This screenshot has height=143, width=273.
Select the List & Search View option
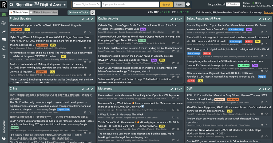click(43, 13)
